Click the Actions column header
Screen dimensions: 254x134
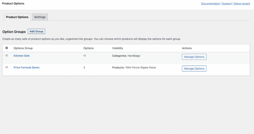click(x=187, y=48)
